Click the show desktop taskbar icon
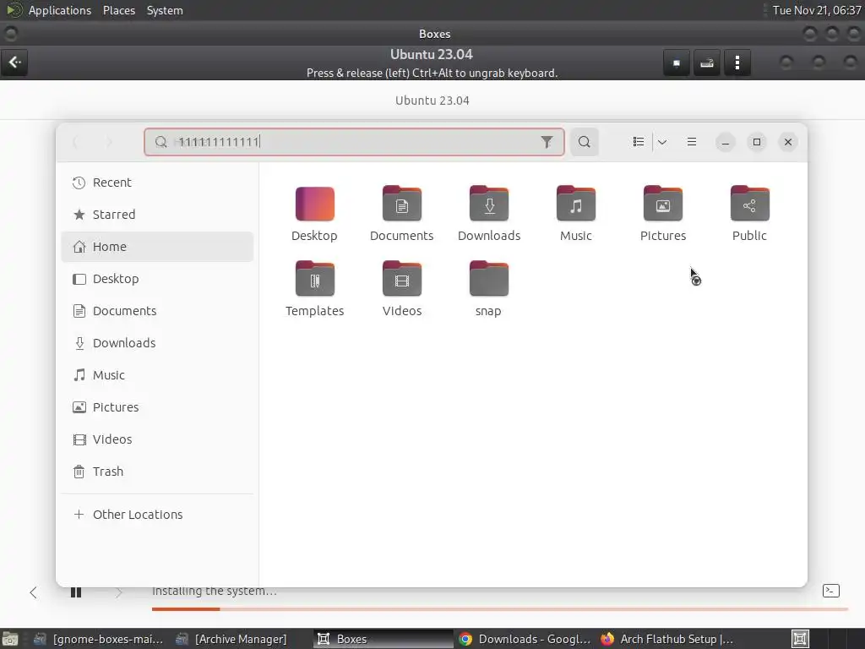The width and height of the screenshot is (865, 649). pos(10,639)
